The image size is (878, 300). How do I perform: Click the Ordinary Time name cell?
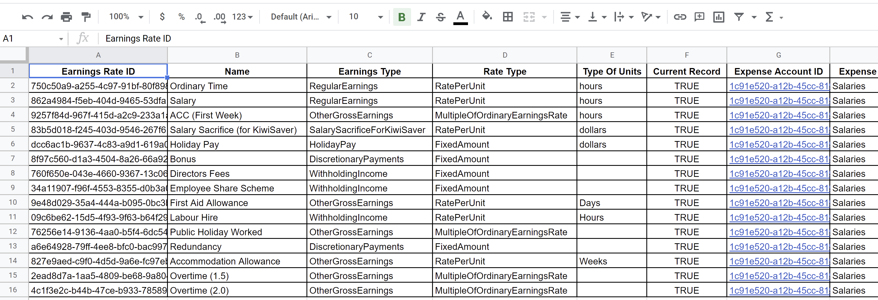(237, 86)
